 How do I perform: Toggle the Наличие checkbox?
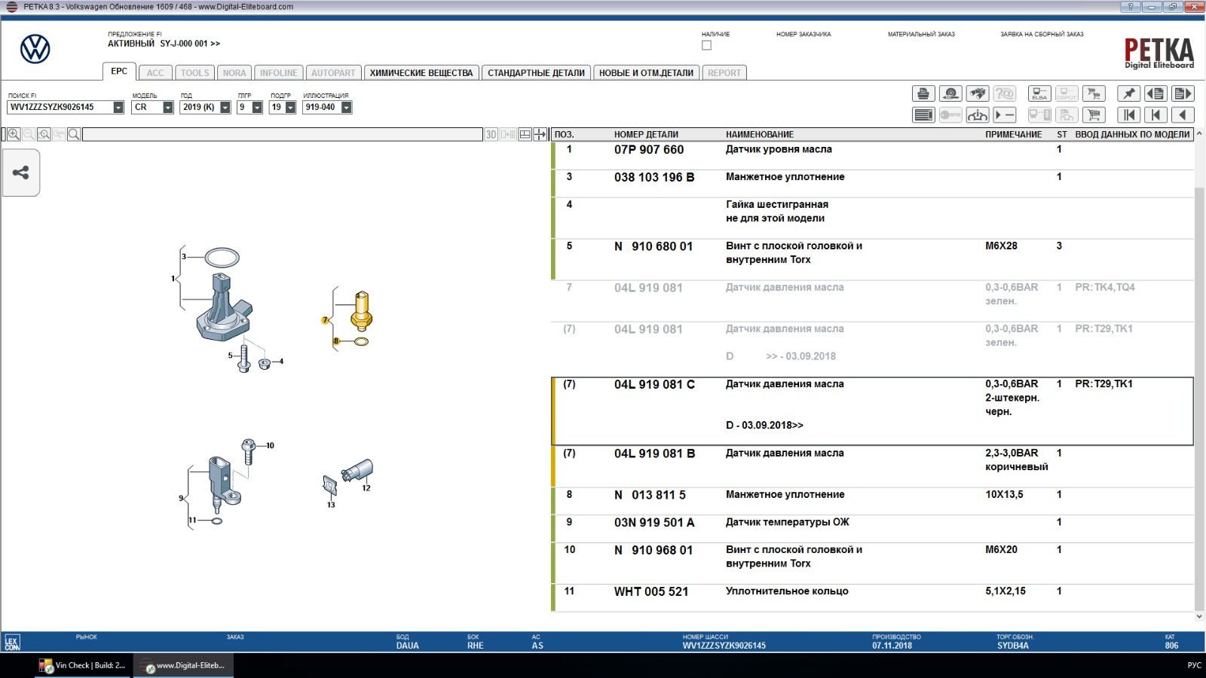pos(706,45)
